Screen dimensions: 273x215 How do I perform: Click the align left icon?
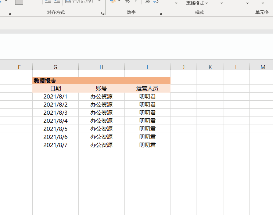coord(19,1)
